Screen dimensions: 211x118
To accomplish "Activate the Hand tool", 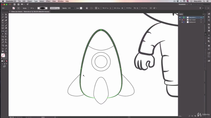I will [3, 51].
